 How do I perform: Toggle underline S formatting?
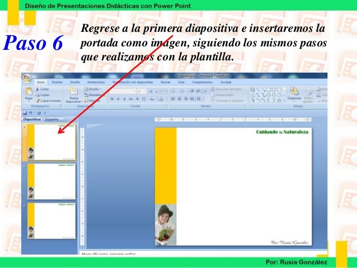point(124,99)
